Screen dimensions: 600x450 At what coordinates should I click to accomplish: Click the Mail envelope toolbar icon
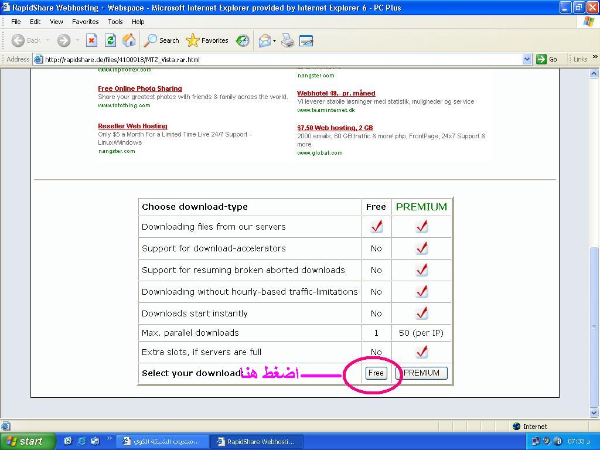tap(264, 40)
